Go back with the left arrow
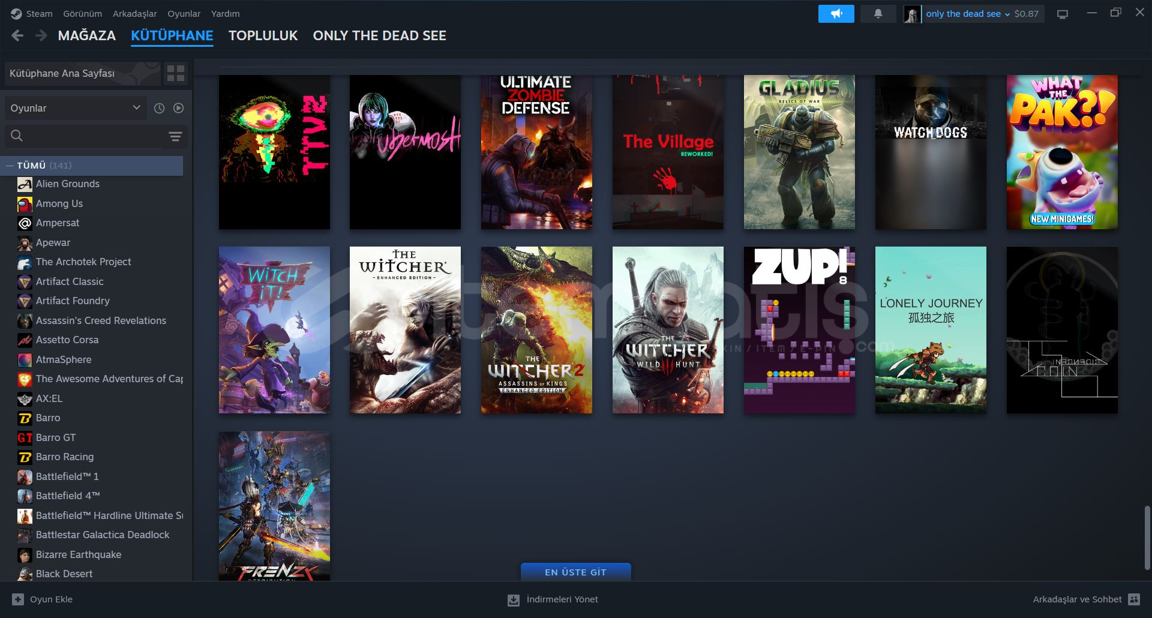Viewport: 1152px width, 618px height. click(x=17, y=35)
